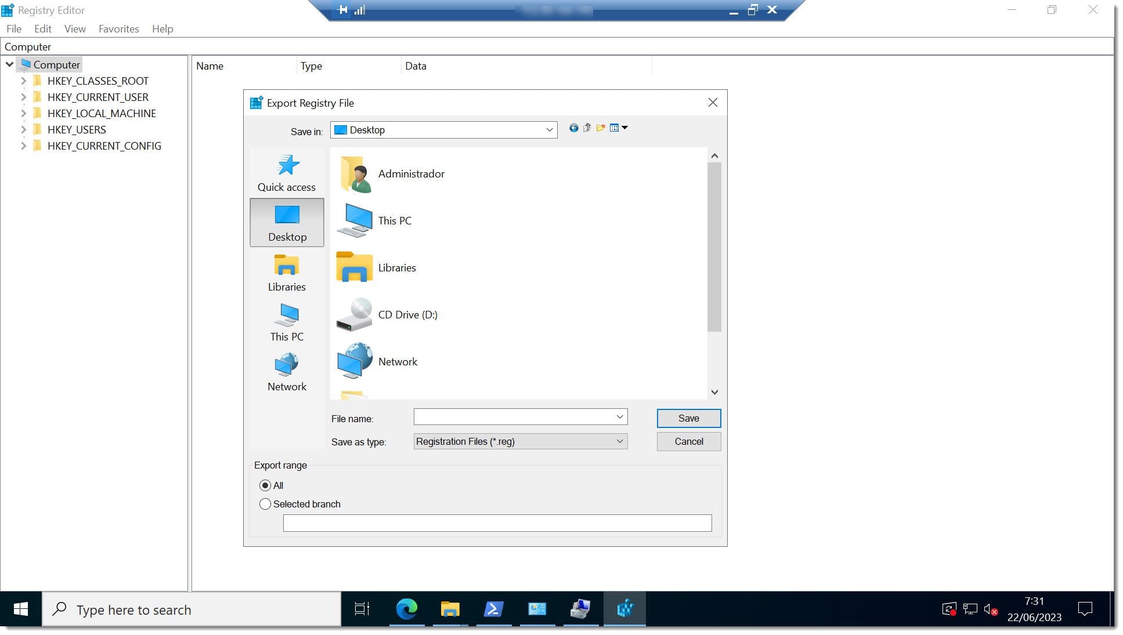Click the Save button to export registry
Screen dimensions: 1123x635
(688, 418)
